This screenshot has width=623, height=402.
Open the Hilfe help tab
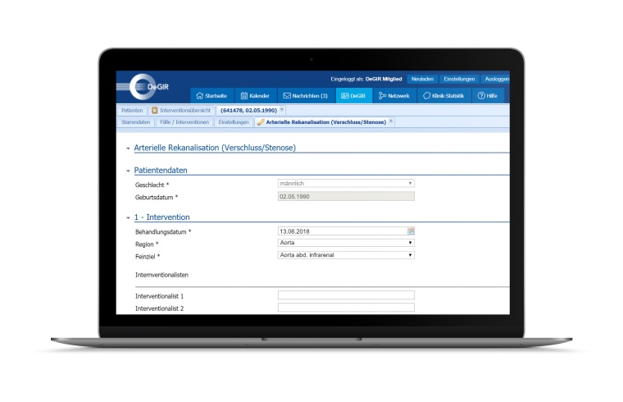487,96
